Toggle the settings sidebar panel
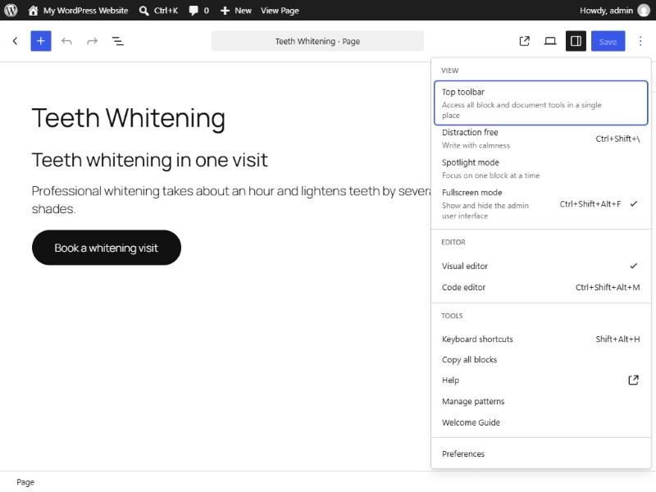Screen dimensions: 656x492 tap(576, 41)
